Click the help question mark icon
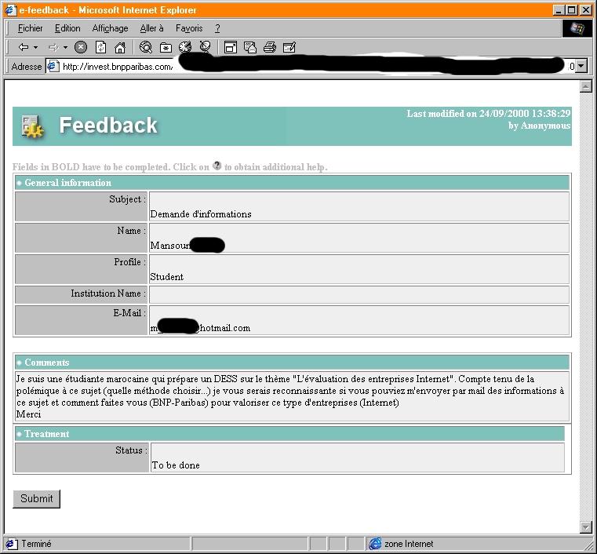This screenshot has width=597, height=554. point(217,166)
